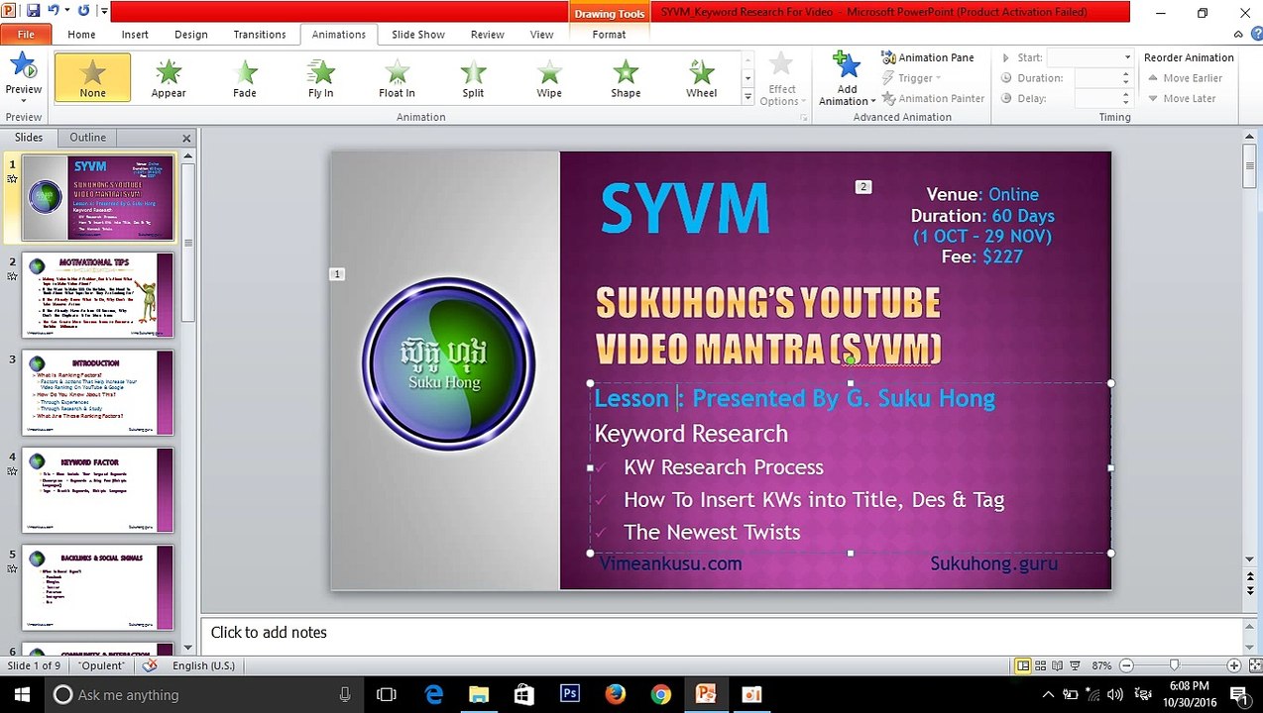The width and height of the screenshot is (1263, 713).
Task: Apply the Shape animation
Action: [626, 77]
